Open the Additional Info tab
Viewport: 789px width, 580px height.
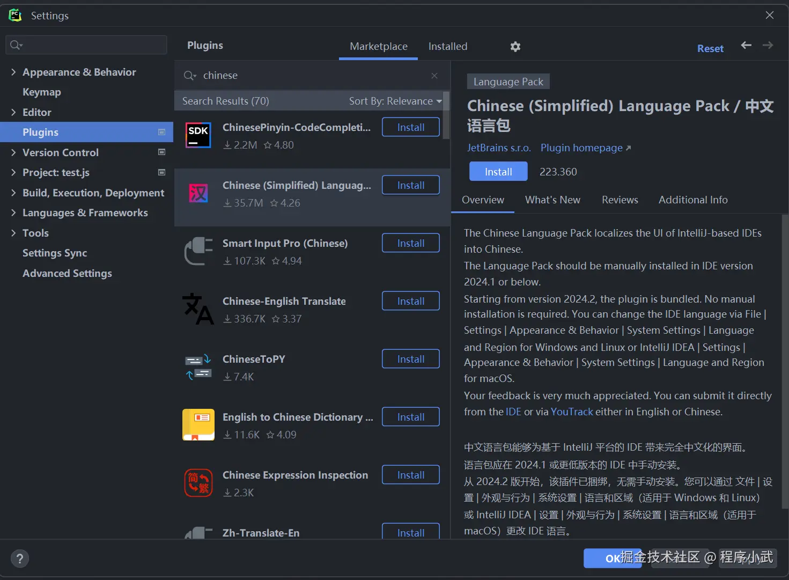pyautogui.click(x=693, y=200)
